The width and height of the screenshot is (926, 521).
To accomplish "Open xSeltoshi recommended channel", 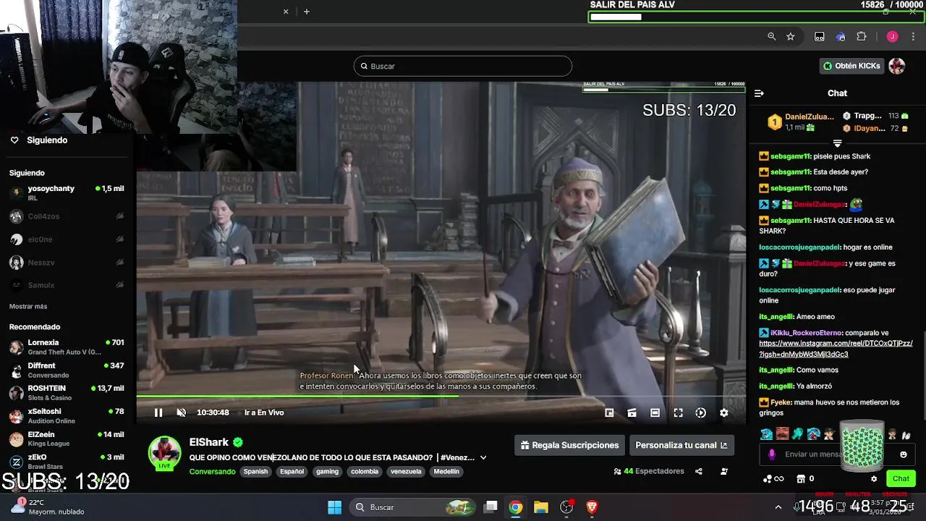I will coord(67,416).
